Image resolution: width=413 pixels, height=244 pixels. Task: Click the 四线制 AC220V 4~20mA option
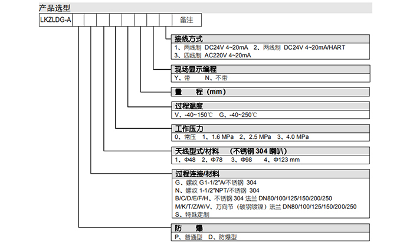tap(213, 55)
